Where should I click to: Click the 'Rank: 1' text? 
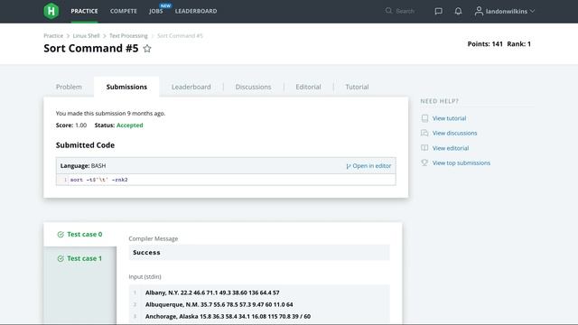(x=519, y=44)
